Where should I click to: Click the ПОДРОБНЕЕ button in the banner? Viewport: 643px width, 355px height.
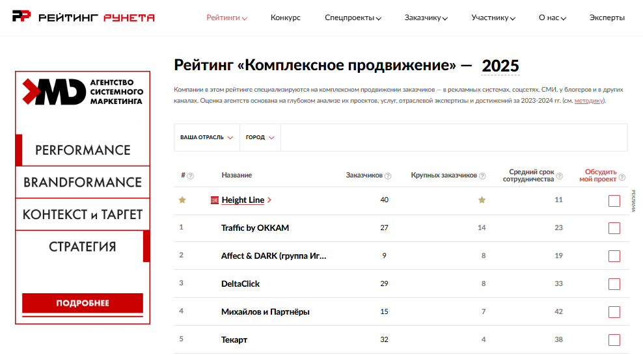coord(83,303)
